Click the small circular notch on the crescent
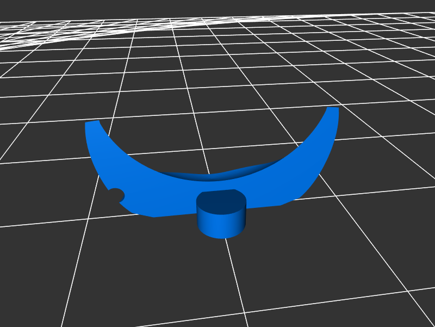The width and height of the screenshot is (435, 327). (116, 195)
